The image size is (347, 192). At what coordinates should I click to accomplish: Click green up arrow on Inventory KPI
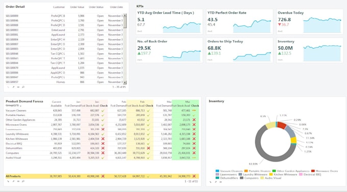click(280, 53)
